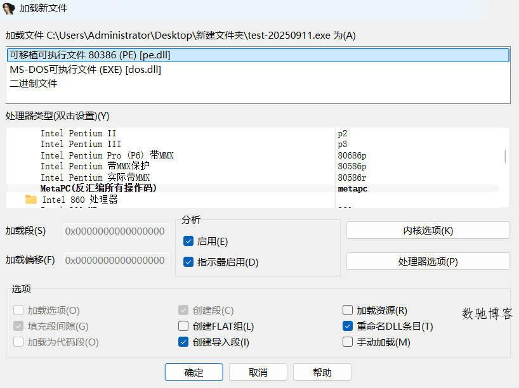
Task: Cancel loading with 取消 button
Action: click(x=258, y=372)
